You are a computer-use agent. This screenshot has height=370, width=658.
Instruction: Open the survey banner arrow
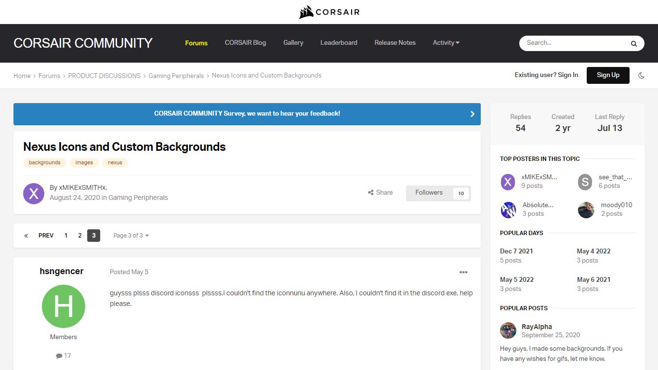pyautogui.click(x=472, y=114)
